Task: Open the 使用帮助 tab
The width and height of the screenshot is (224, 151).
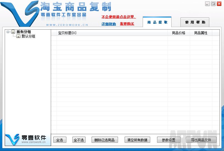Action: point(195,22)
